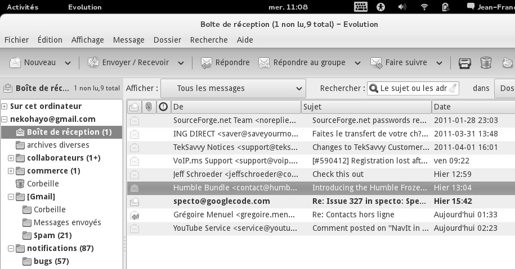This screenshot has height=269, width=515.
Task: Open the Affichage menu
Action: point(87,40)
